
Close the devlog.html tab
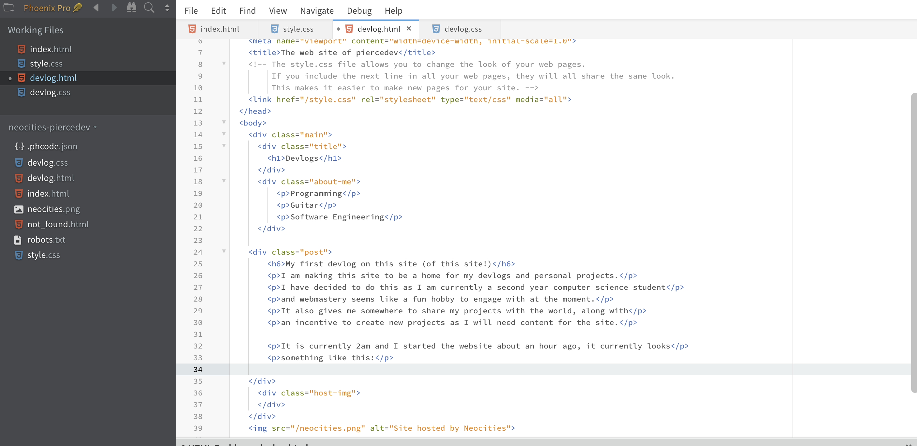(x=409, y=28)
